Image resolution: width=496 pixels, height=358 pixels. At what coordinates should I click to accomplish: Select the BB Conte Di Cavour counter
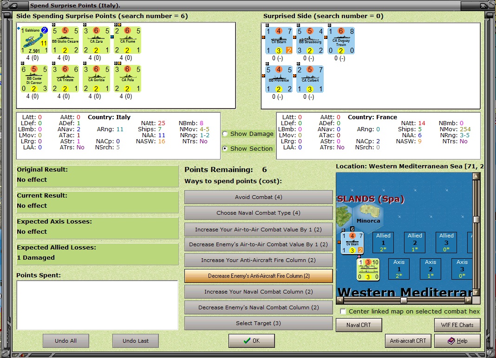click(x=34, y=79)
